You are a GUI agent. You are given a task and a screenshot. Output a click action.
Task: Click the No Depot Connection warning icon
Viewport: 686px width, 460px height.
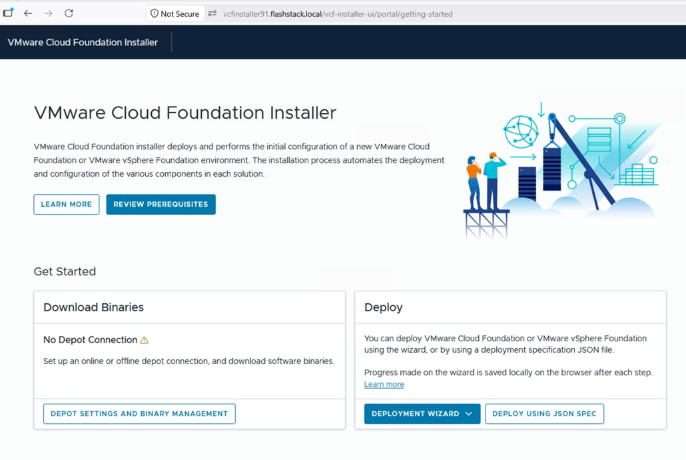[x=144, y=340]
